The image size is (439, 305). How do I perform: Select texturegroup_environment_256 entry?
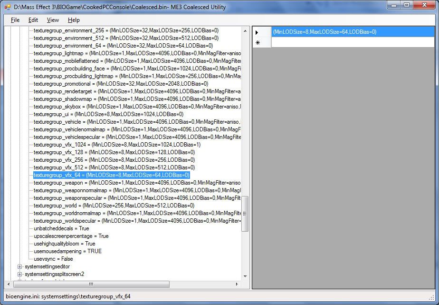126,30
